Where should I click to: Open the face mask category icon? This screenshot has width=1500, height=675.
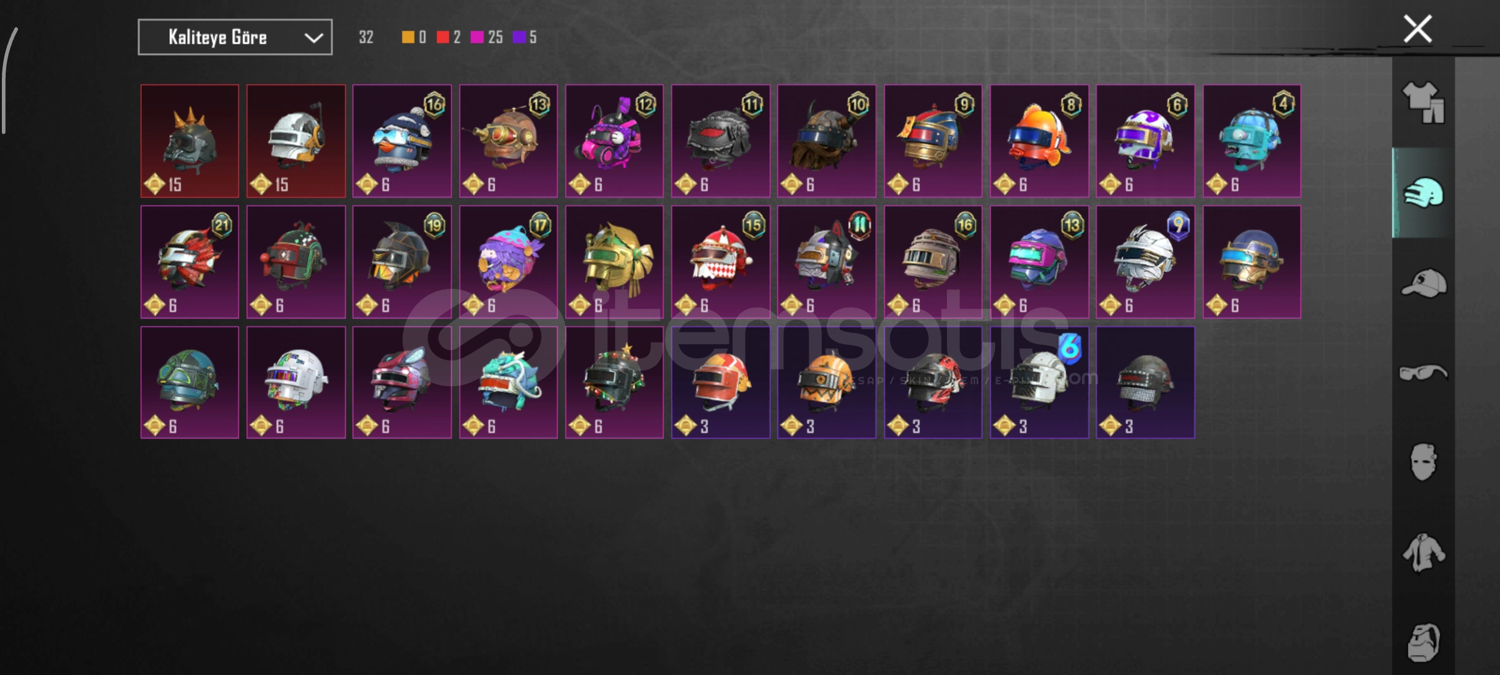[x=1424, y=462]
